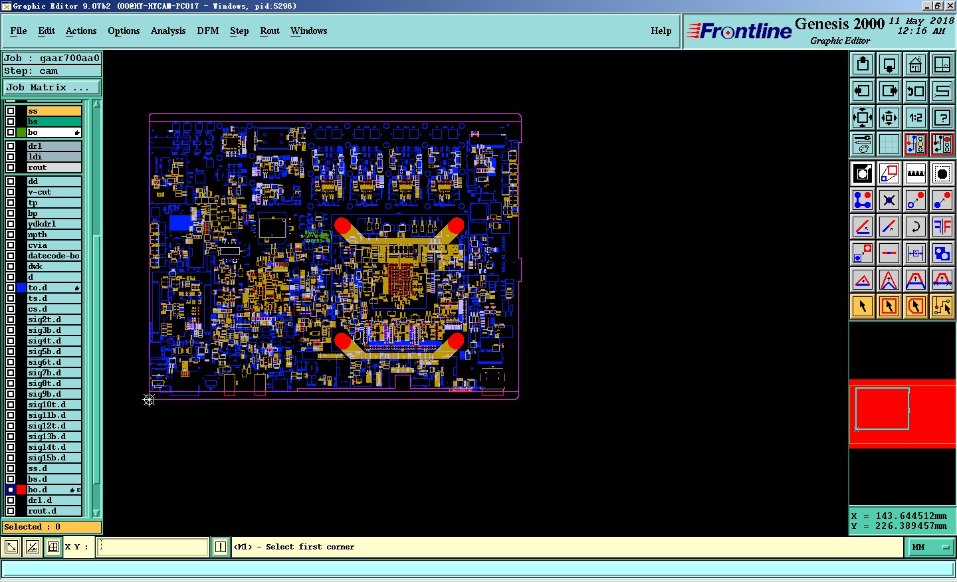957x582 pixels.
Task: Select the rectangle-frame arrow selection tool
Action: (889, 306)
